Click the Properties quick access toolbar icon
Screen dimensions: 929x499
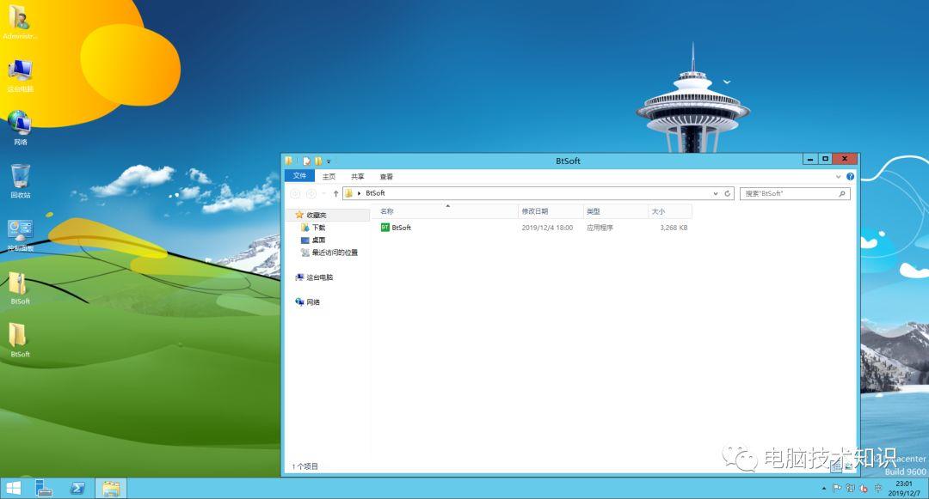306,161
